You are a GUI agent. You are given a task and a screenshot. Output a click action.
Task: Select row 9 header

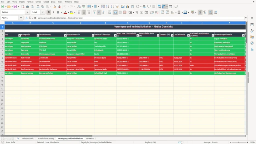[x=2, y=58]
